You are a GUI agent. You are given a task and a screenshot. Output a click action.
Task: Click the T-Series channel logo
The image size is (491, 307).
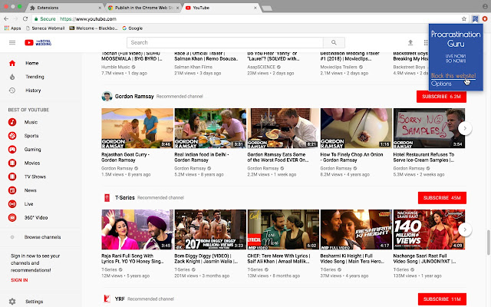point(107,198)
